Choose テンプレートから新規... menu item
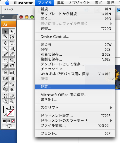This screenshot has height=143, width=120. 75,14
